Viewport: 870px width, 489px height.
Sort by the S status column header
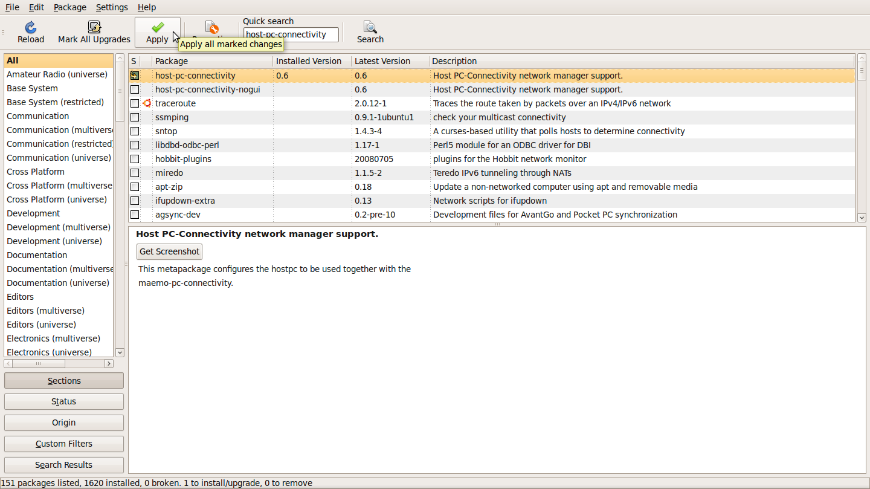tap(134, 61)
